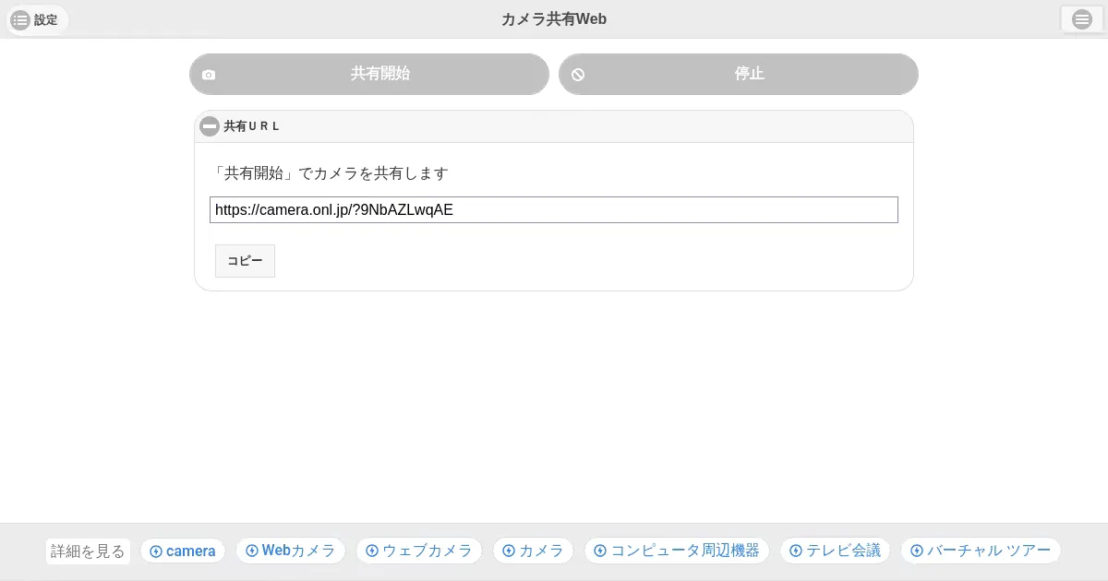Open the テレビ会議 tag link
The height and width of the screenshot is (581, 1108).
[835, 551]
